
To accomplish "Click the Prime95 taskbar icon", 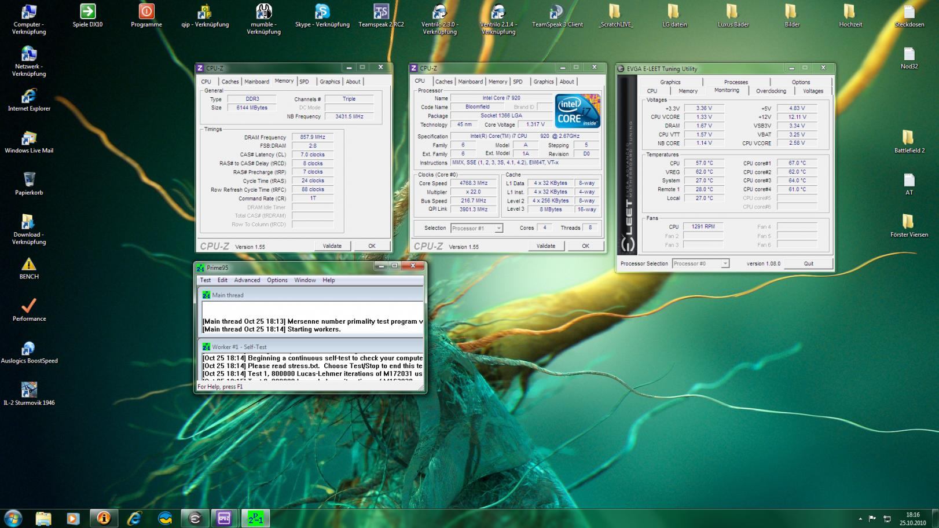I will 255,518.
